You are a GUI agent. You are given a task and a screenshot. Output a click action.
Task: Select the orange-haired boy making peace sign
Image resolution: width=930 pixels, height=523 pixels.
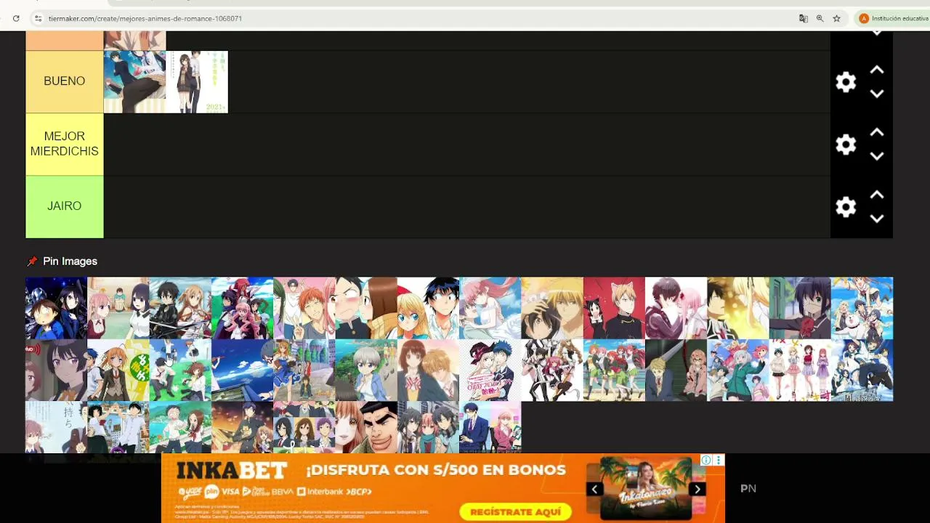click(x=304, y=308)
